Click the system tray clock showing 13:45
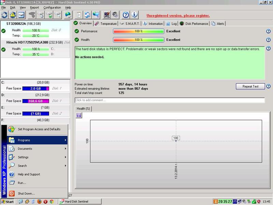The height and width of the screenshot is (205, 273). [x=267, y=202]
